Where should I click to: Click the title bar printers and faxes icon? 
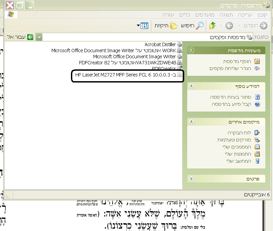266,5
